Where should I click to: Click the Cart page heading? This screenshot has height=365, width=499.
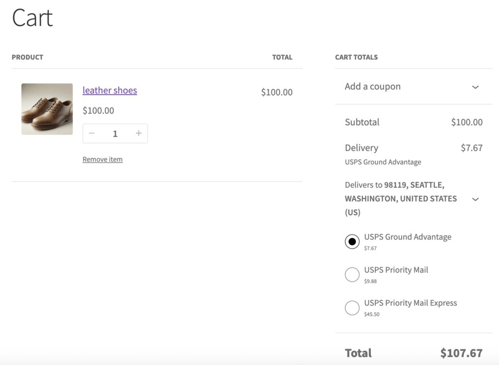[x=32, y=18]
